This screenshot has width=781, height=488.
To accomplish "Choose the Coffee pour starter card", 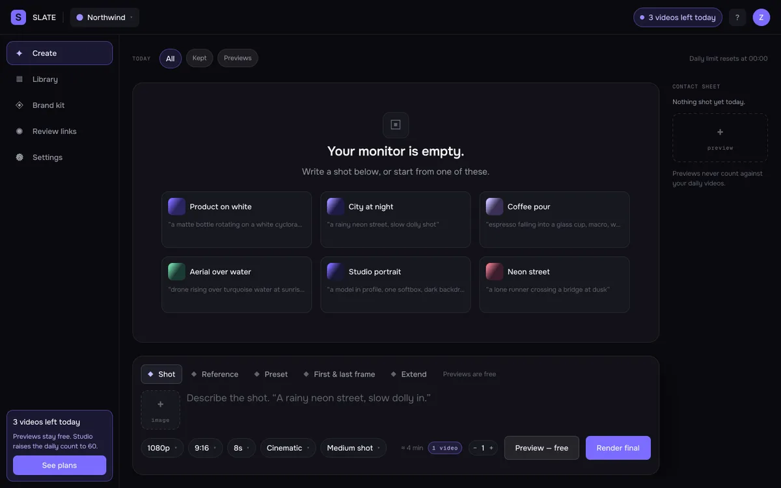I will (x=555, y=219).
